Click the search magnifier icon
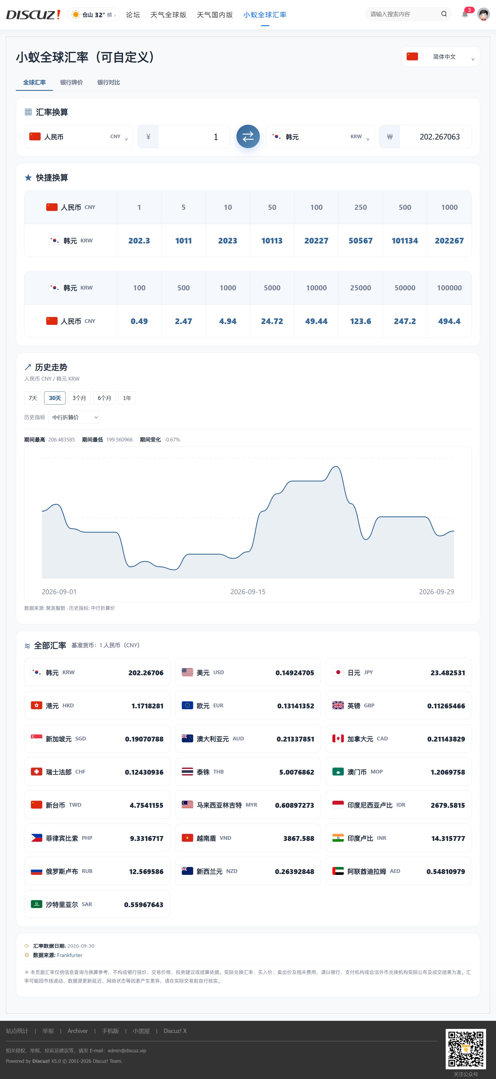Image resolution: width=496 pixels, height=1079 pixels. click(x=444, y=14)
